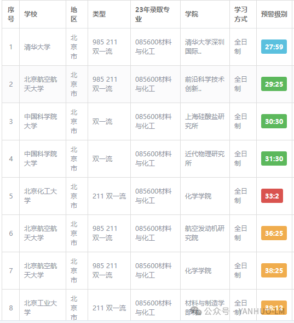
Task: Click the green 31:30 warning badge
Action: (x=274, y=158)
